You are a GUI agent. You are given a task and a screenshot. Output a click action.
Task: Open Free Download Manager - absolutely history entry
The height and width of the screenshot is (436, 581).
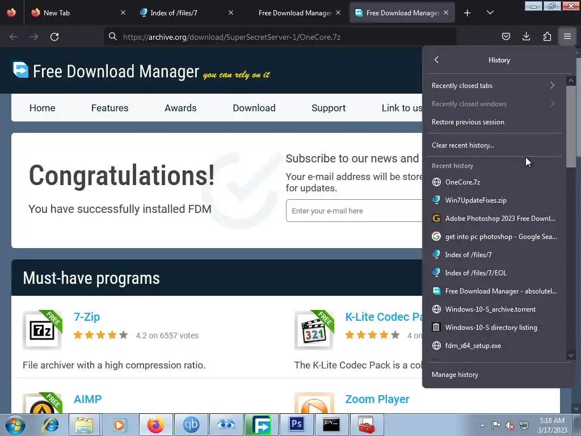click(494, 291)
